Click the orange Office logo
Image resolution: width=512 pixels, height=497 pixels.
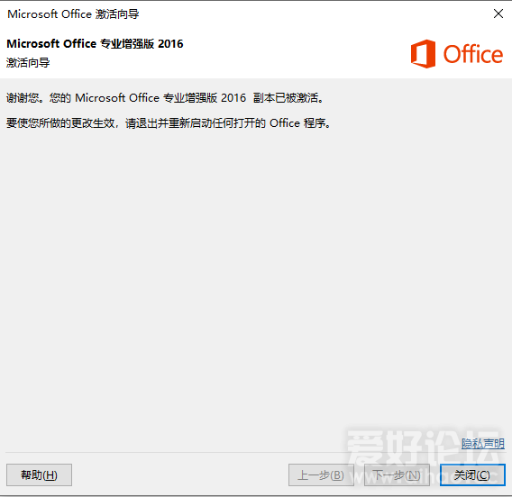click(456, 54)
